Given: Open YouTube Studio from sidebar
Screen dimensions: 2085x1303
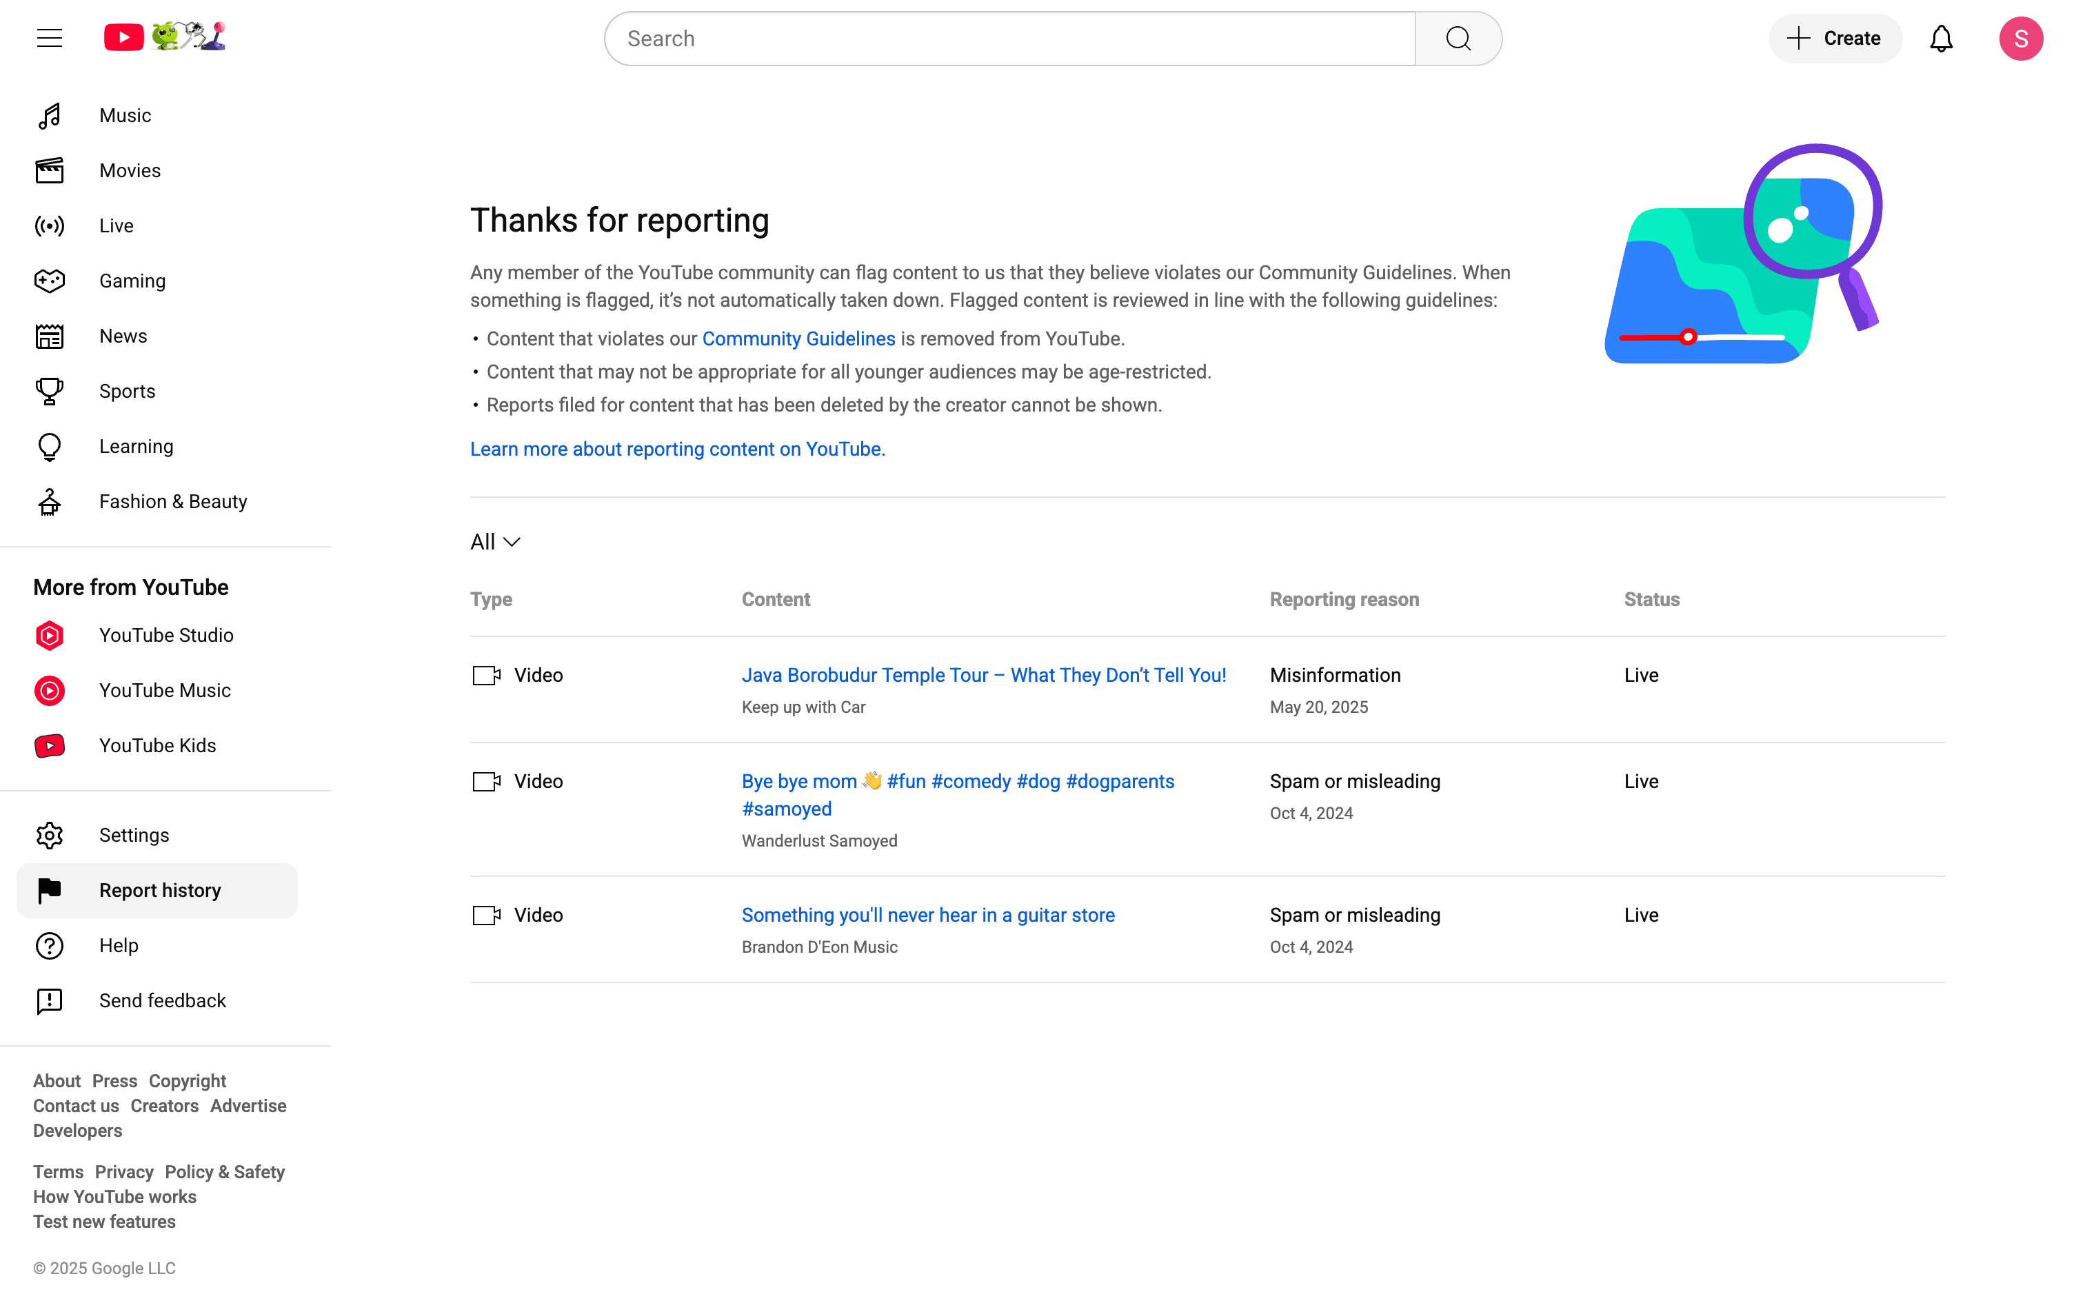Looking at the screenshot, I should click(x=165, y=635).
